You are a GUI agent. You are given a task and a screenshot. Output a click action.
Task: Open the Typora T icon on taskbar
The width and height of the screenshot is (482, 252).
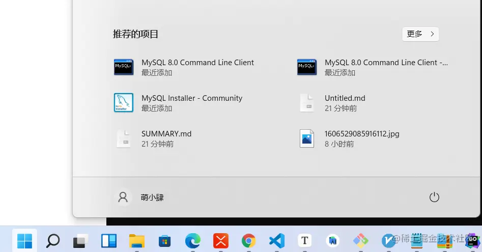[x=305, y=241]
